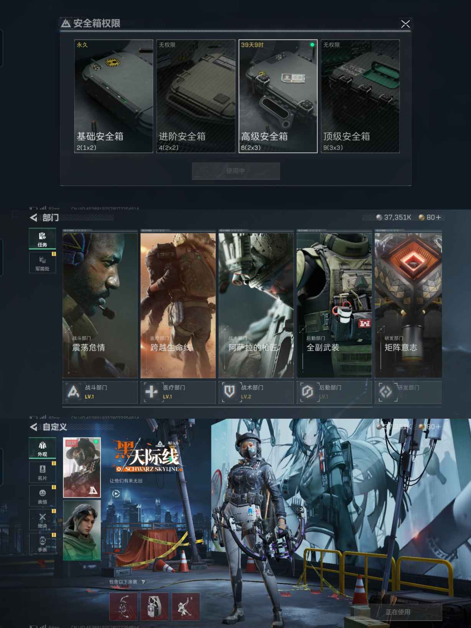Switch to the 军需处 tab

tap(42, 263)
